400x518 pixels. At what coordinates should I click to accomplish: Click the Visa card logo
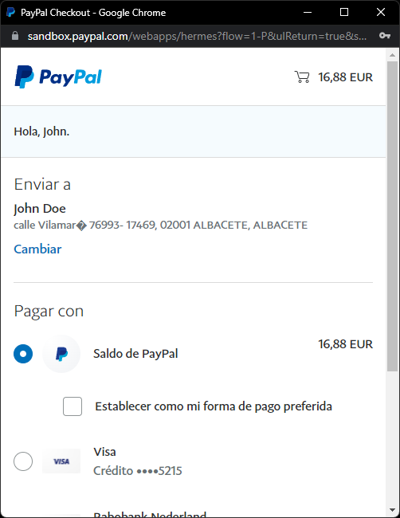[x=61, y=461]
